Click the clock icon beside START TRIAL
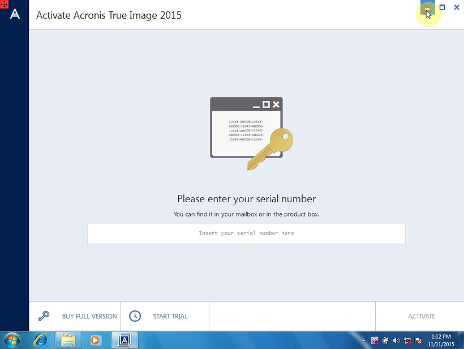Viewport: 464px width, 349px height. click(x=135, y=316)
